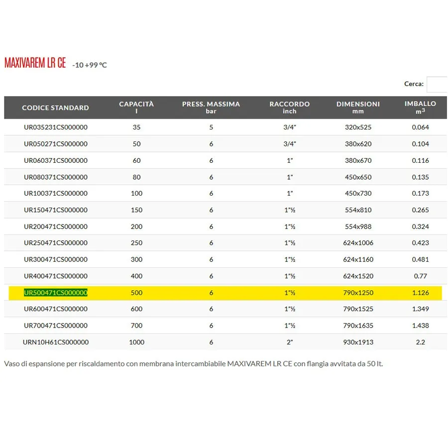Sort by Codice Standard column header
The image size is (448, 448).
pos(55,108)
